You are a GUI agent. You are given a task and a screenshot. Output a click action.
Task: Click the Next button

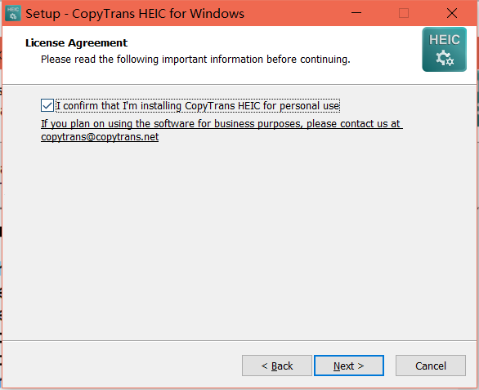click(349, 366)
